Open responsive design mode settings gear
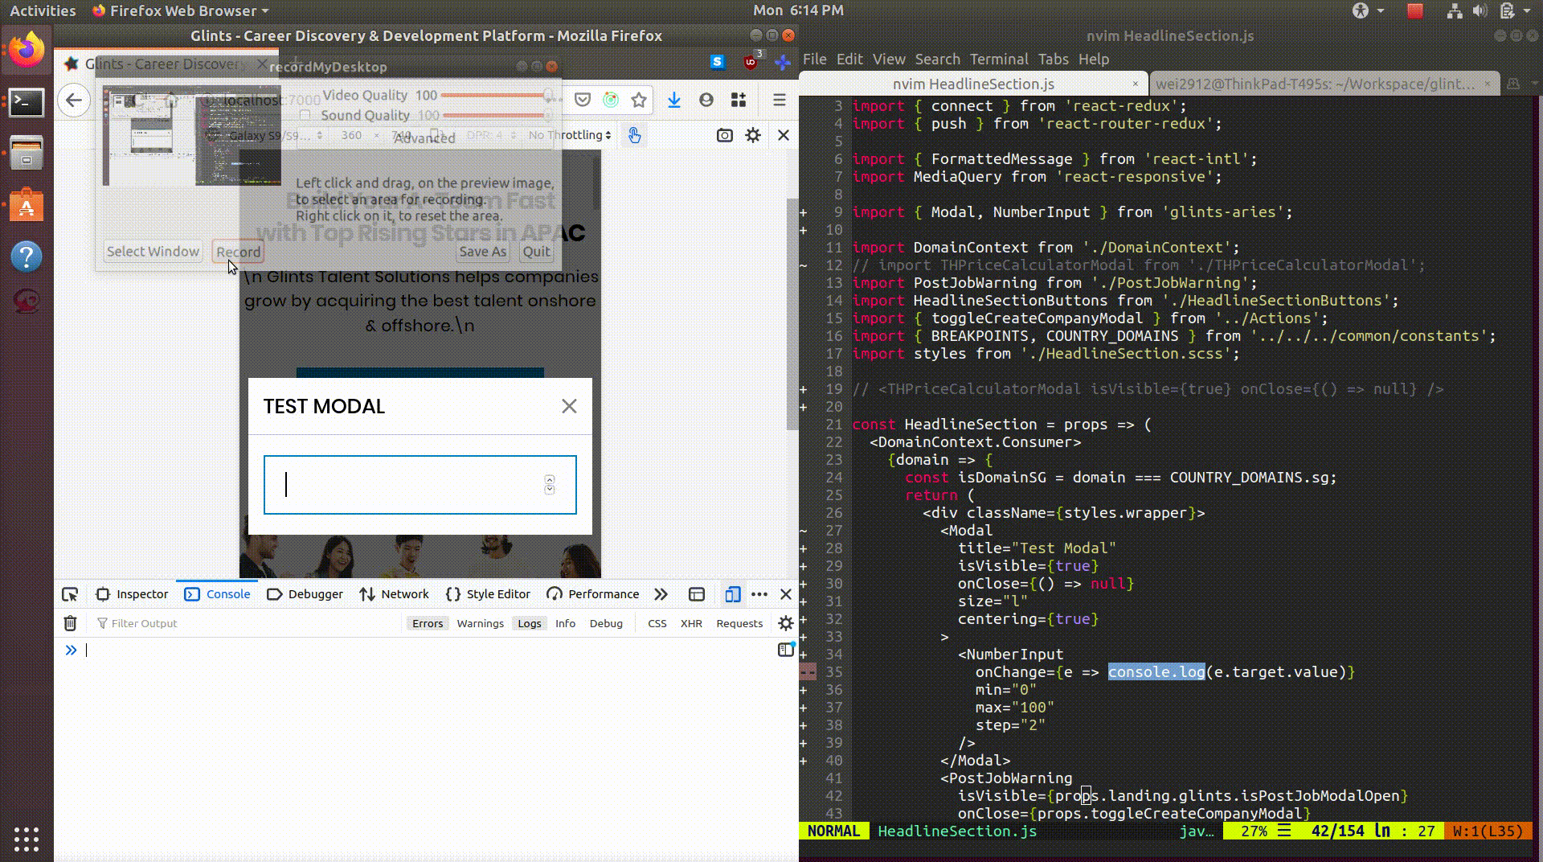Screen dimensions: 1543x862 pos(753,135)
